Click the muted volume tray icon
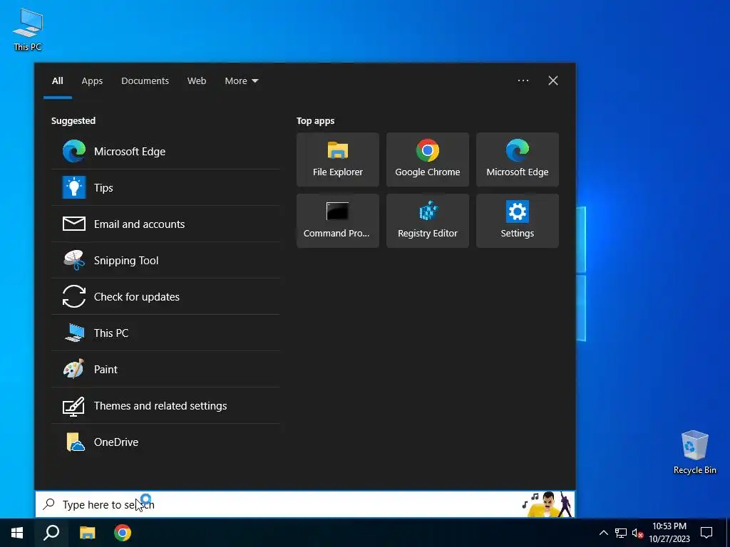 pos(637,533)
